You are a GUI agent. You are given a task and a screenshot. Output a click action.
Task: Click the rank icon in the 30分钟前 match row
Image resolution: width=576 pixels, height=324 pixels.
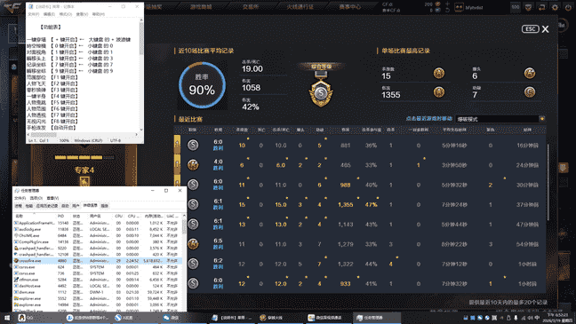[193, 185]
